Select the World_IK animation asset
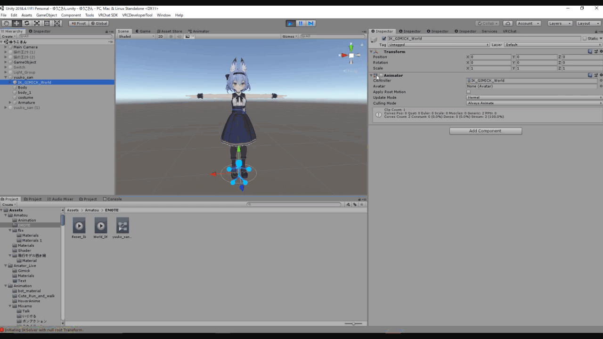 [x=100, y=226]
